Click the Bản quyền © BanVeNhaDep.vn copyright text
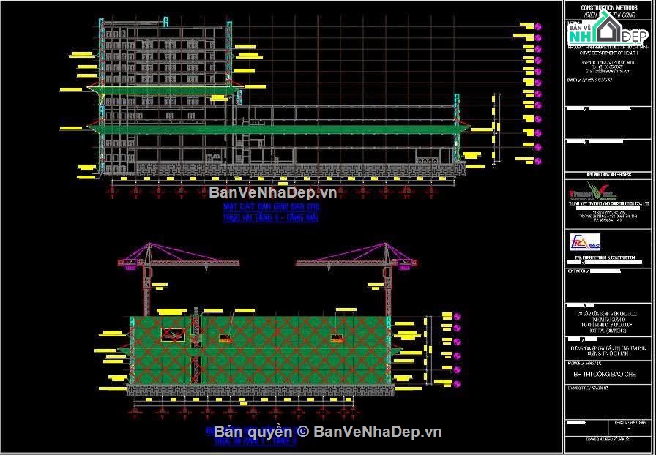 [x=327, y=432]
